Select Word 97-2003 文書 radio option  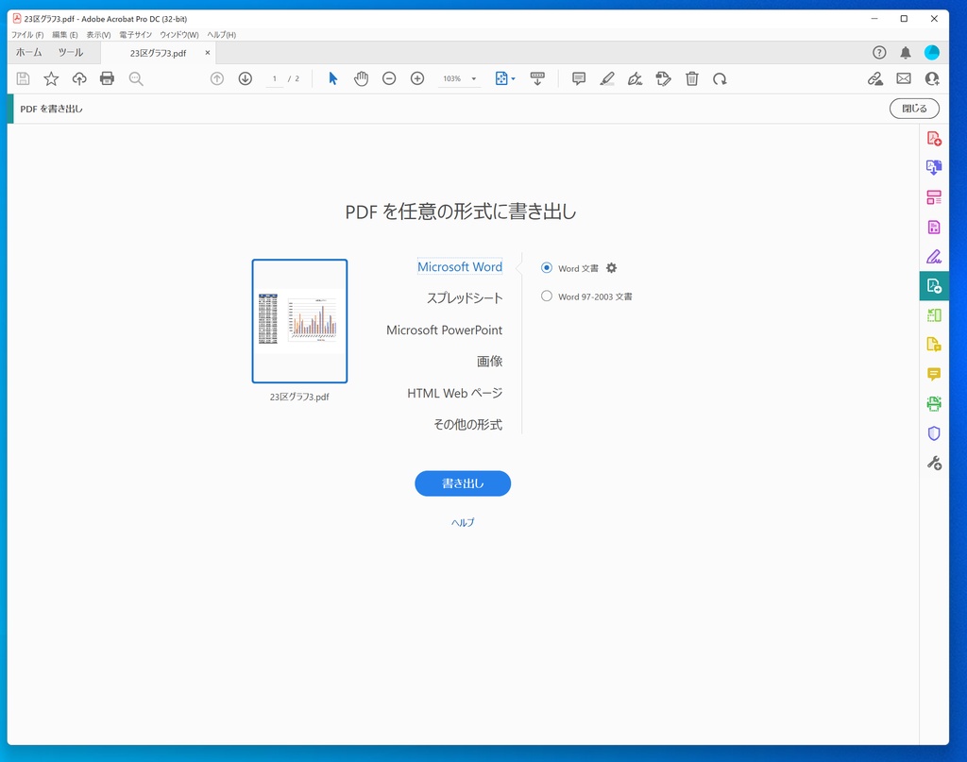(547, 296)
